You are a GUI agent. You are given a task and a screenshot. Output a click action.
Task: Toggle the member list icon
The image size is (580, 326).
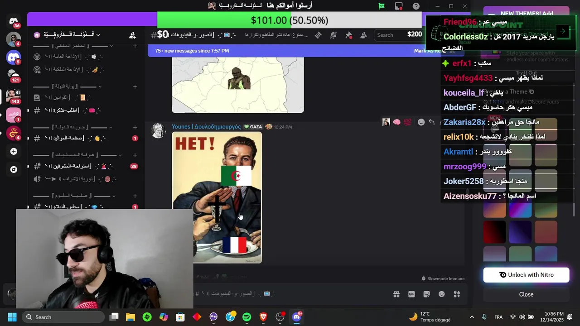point(364,35)
